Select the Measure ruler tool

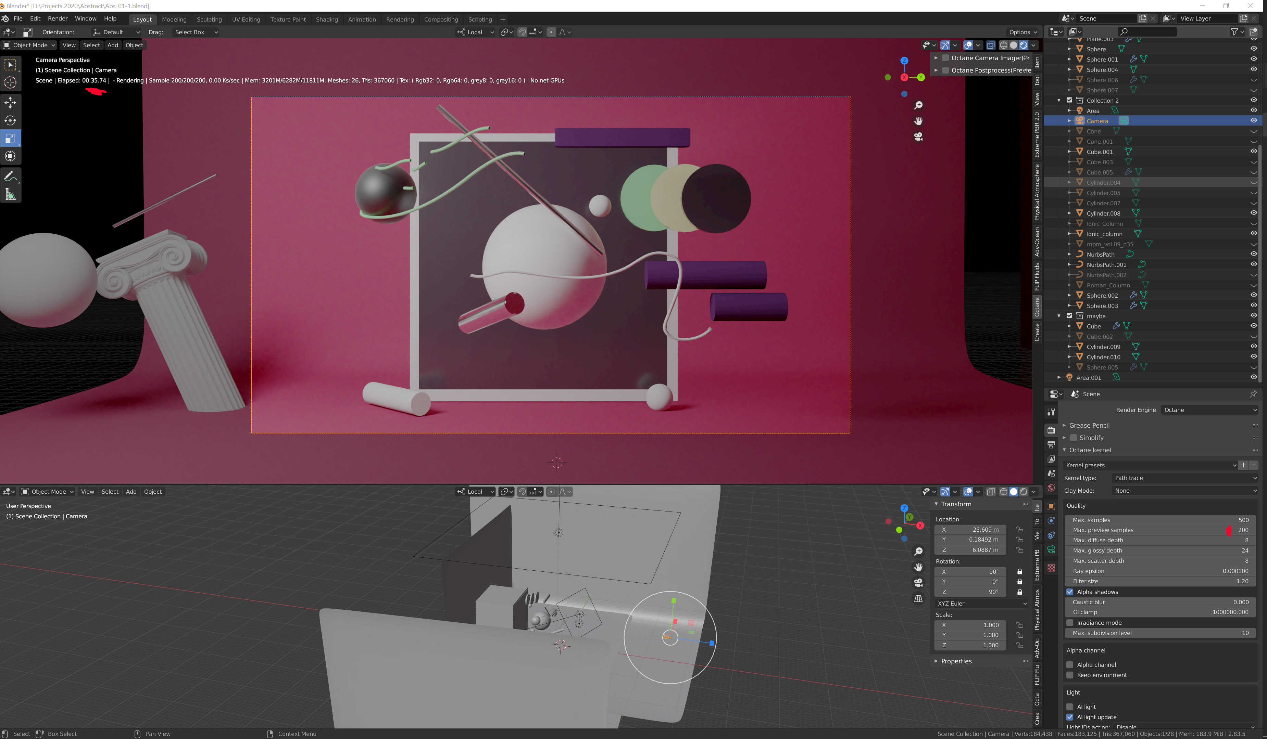tap(10, 195)
